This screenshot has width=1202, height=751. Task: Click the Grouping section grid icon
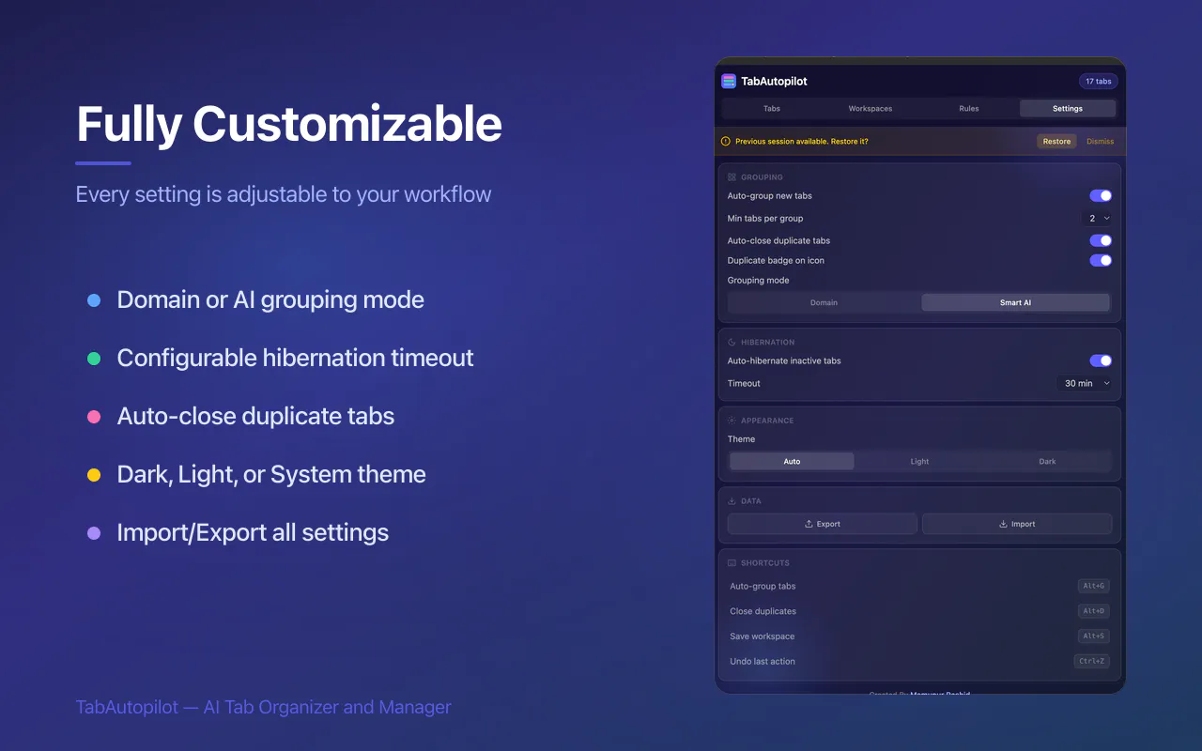point(732,176)
